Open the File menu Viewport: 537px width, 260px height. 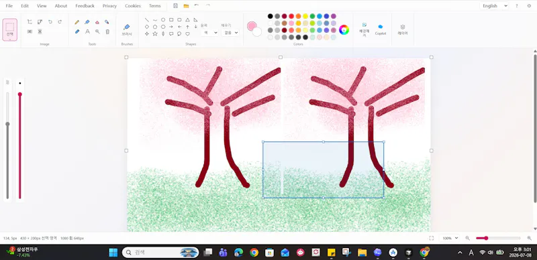(x=9, y=6)
